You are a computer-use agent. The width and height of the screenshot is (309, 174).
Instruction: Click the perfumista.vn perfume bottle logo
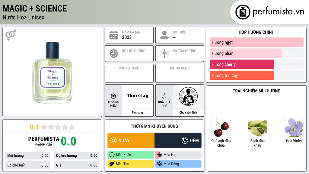[x=243, y=12]
